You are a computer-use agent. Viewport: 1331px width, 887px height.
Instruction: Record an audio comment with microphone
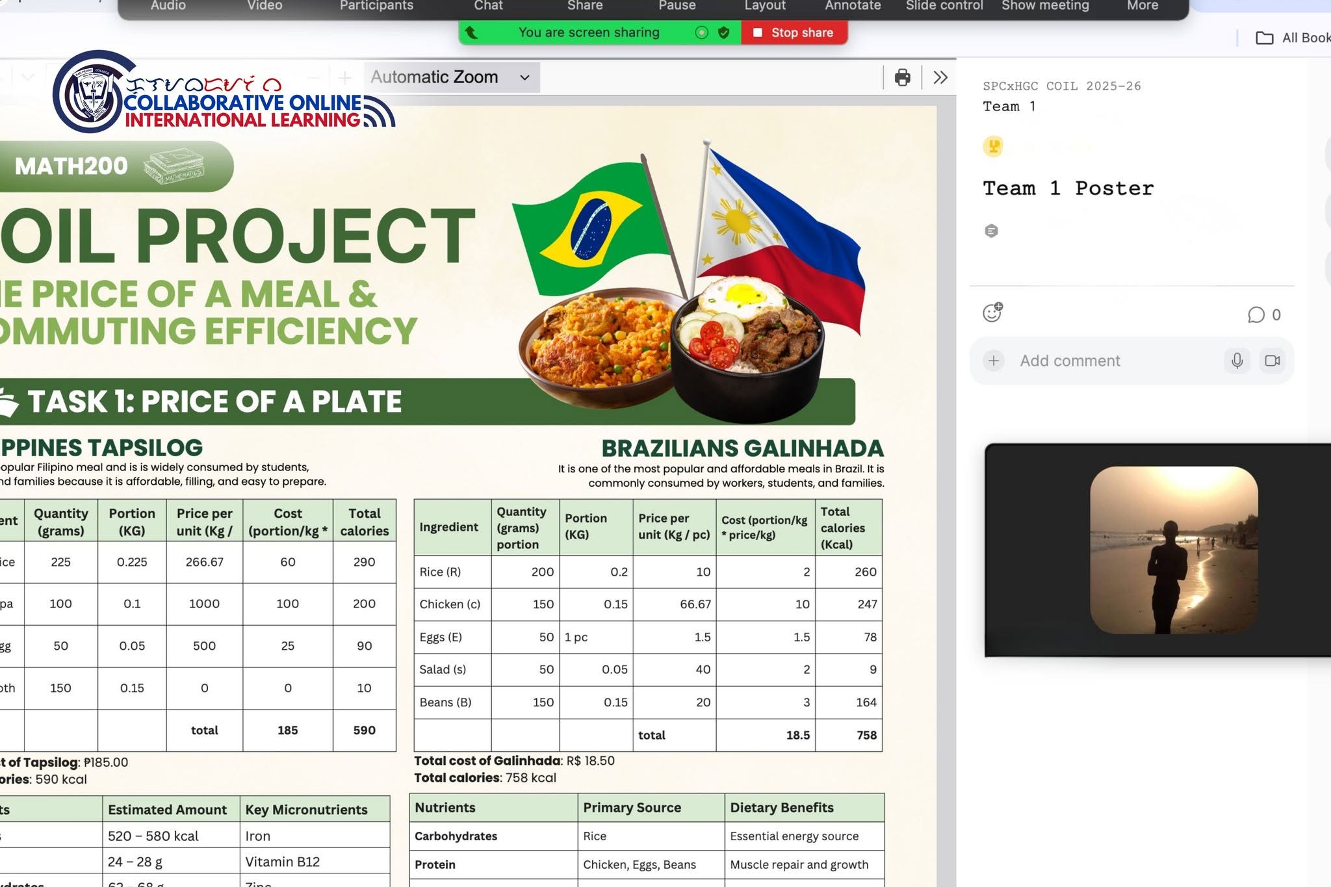click(1237, 361)
